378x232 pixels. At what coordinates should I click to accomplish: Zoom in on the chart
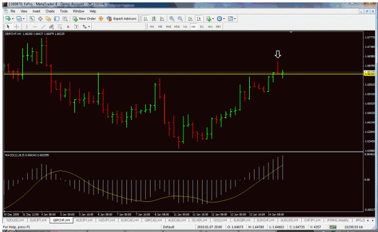172,19
